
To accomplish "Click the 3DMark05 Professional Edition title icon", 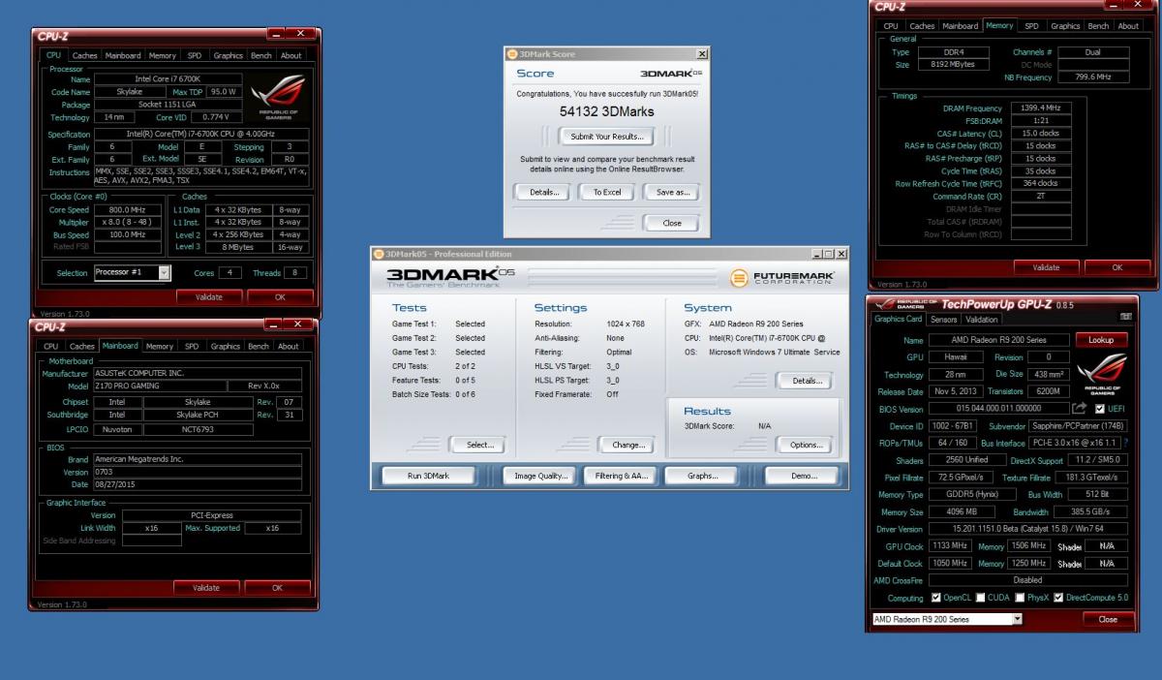I will [x=379, y=254].
